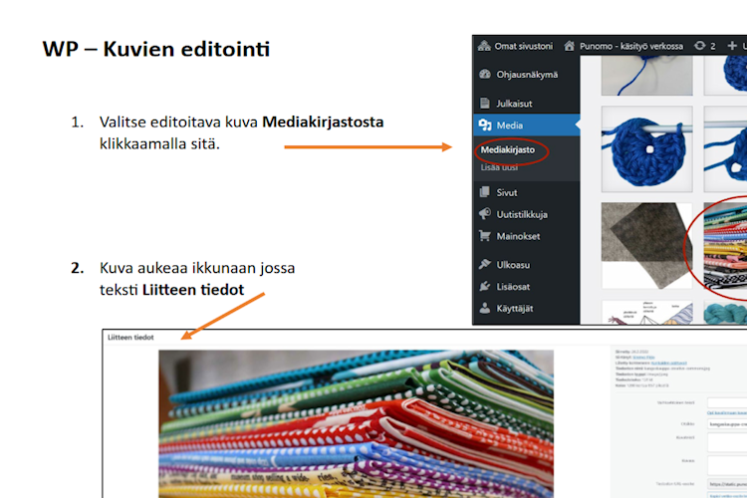Click the file URL field starting with https

727,484
